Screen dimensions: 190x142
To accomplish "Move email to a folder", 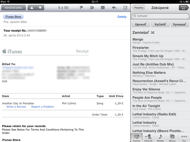I will point(92,8).
